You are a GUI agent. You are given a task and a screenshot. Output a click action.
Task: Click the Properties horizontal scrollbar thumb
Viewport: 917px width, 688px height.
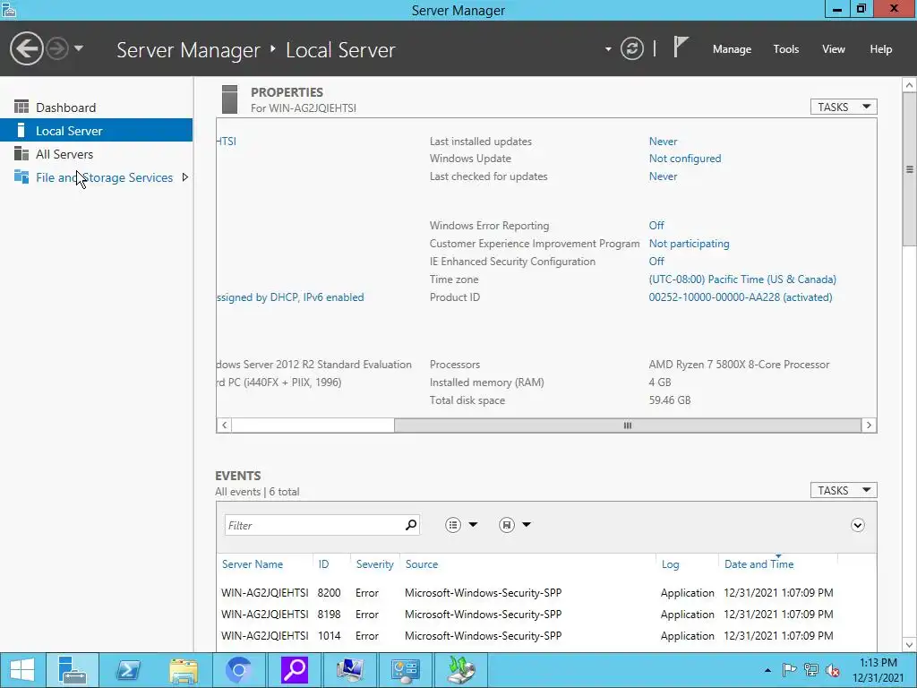click(x=628, y=426)
